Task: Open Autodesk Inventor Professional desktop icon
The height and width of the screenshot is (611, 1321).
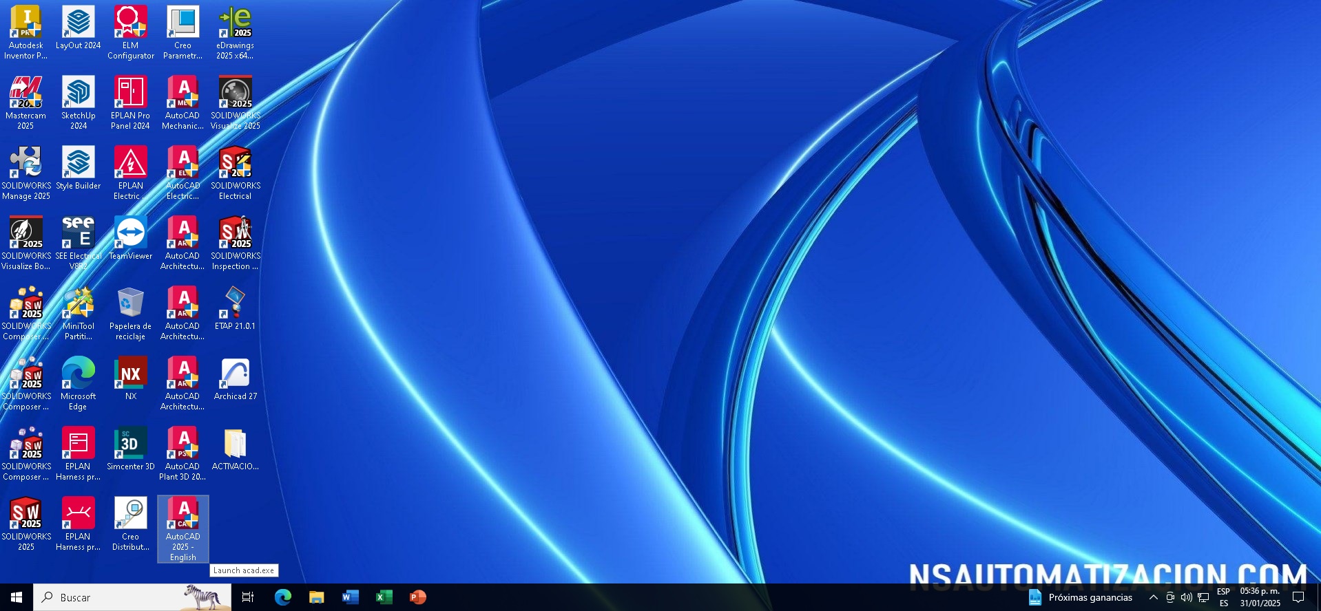Action: [26, 32]
